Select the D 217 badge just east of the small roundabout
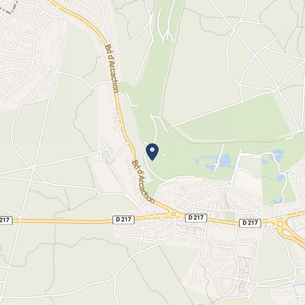 pos(196,218)
